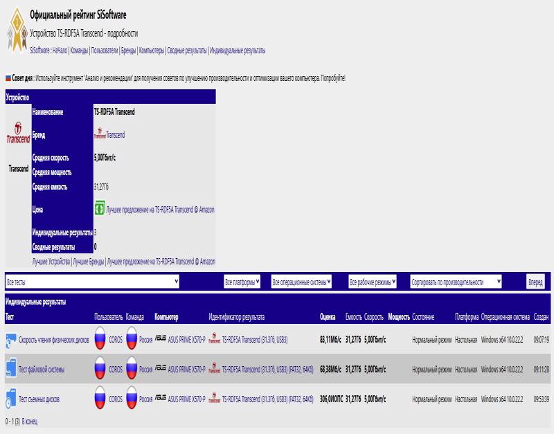The image size is (554, 434).
Task: Open the 'Все операционные системы' dropdown
Action: pyautogui.click(x=301, y=282)
